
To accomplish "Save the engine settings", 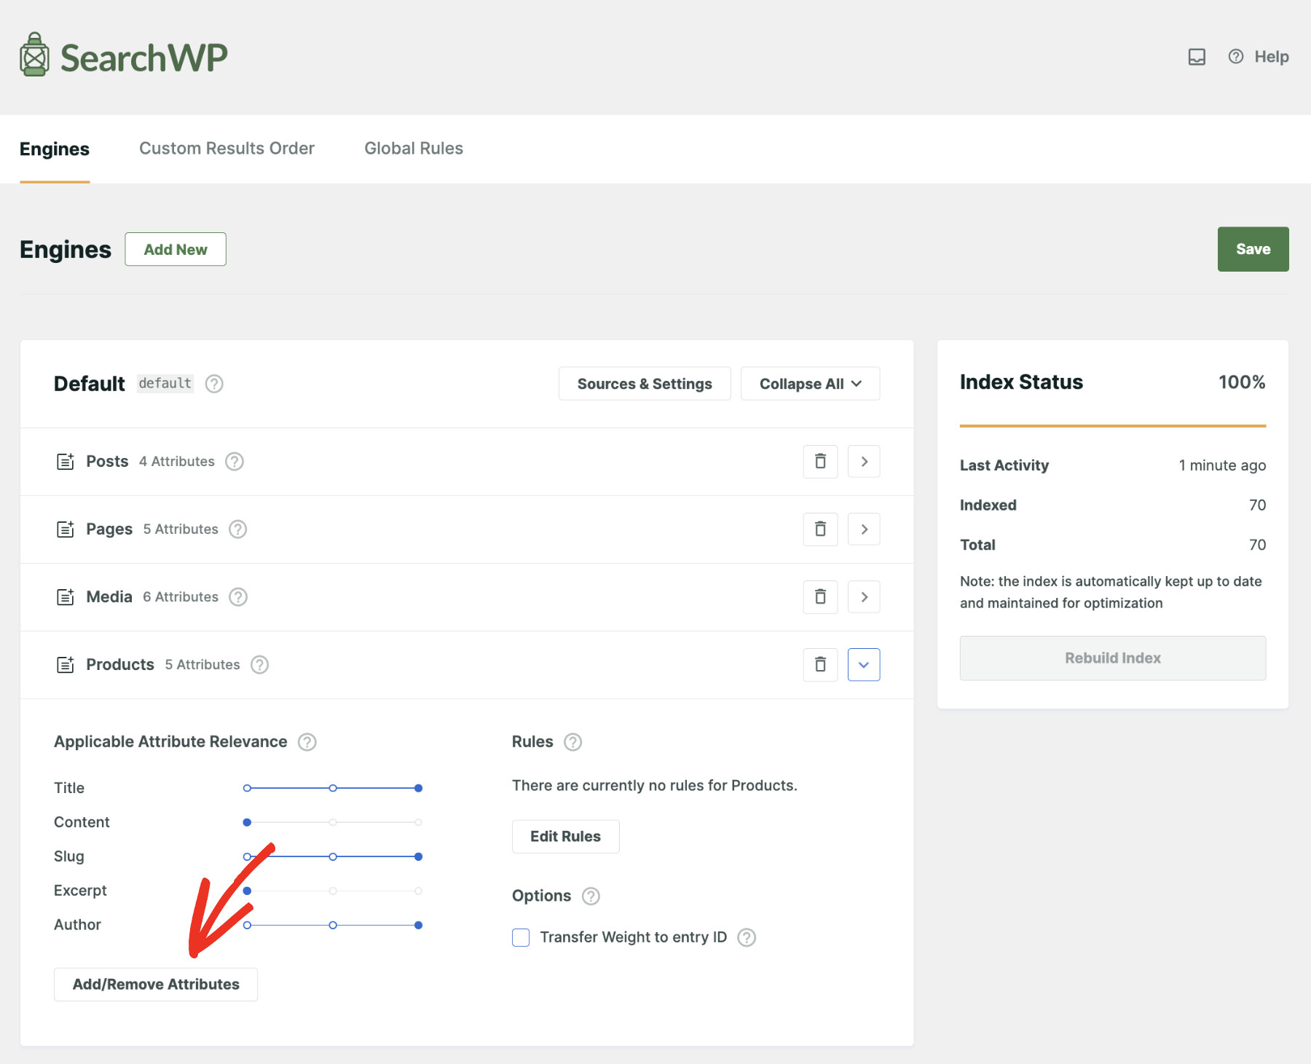I will [1253, 249].
